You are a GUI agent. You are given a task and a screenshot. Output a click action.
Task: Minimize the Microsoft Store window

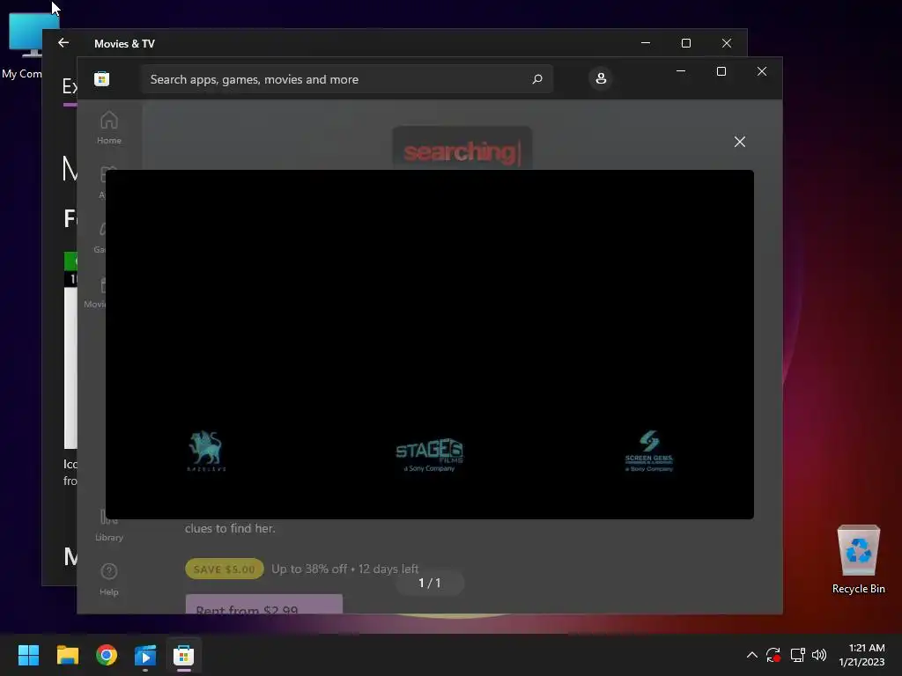pyautogui.click(x=681, y=71)
